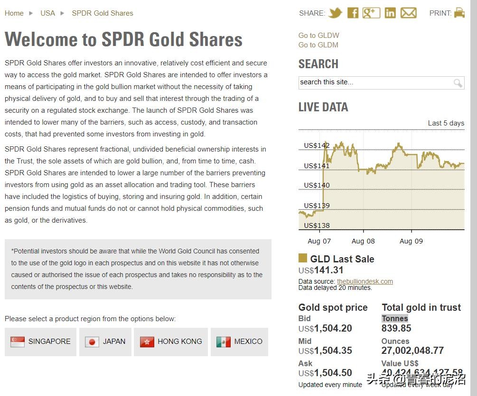Open USA in the breadcrumb trail
Image resolution: width=477 pixels, height=396 pixels.
tap(47, 13)
